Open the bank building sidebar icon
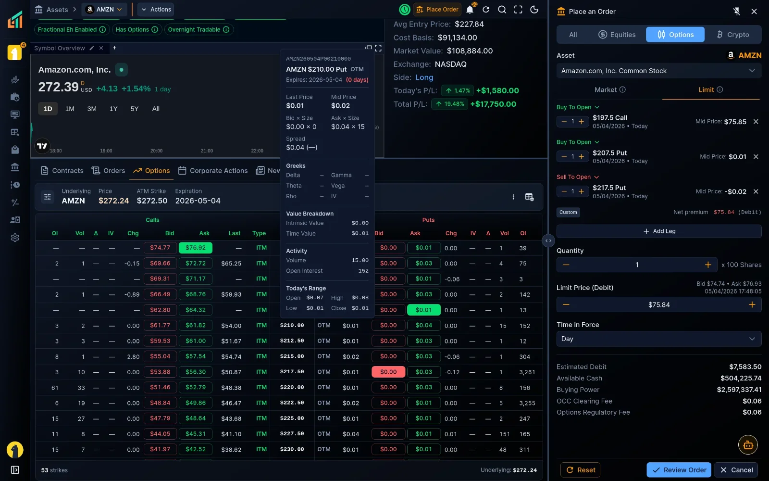Image resolution: width=769 pixels, height=481 pixels. point(15,167)
